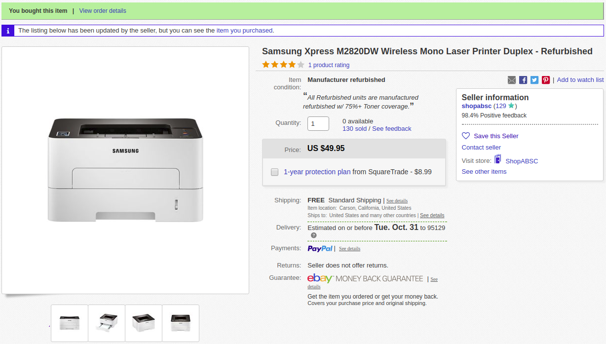Click See other items link

pyautogui.click(x=484, y=172)
